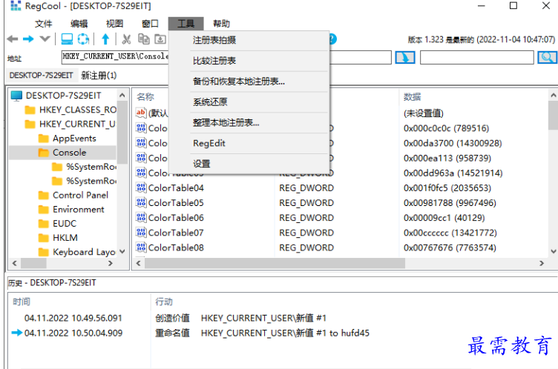Click the scissors cut icon
The width and height of the screenshot is (558, 369).
click(x=126, y=39)
